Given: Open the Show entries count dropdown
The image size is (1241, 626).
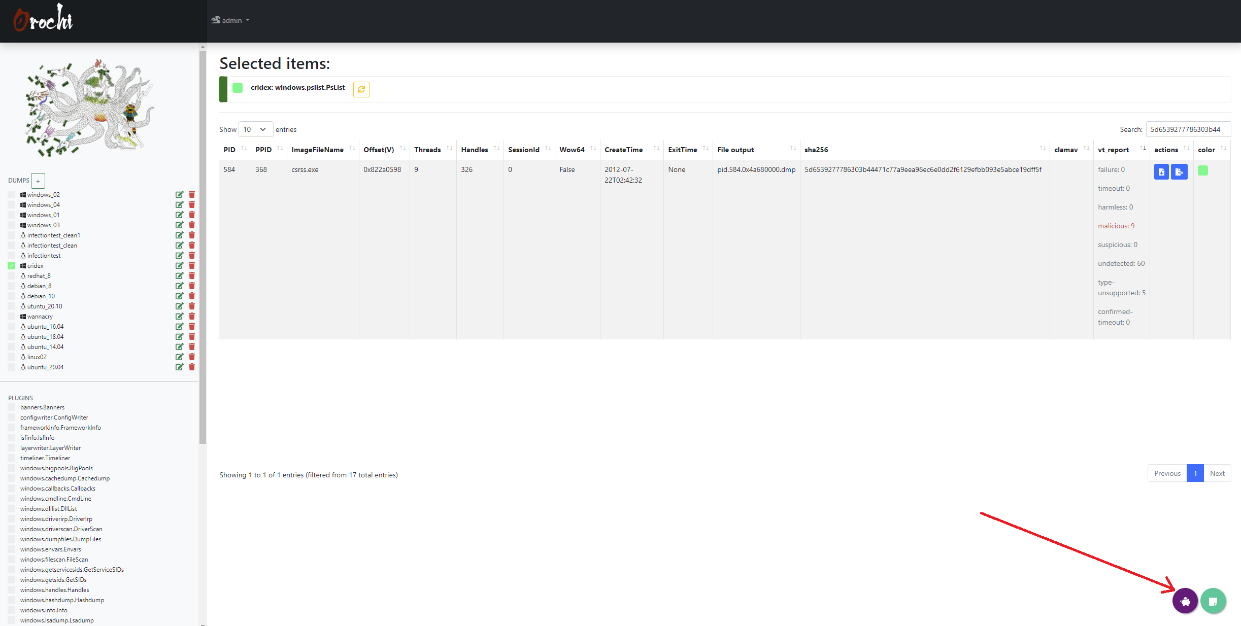Looking at the screenshot, I should click(256, 129).
